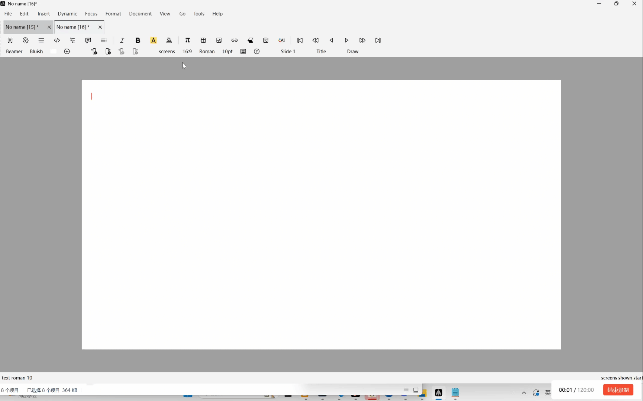Open the Bluish theme dropdown
Image resolution: width=643 pixels, height=401 pixels.
coord(36,52)
